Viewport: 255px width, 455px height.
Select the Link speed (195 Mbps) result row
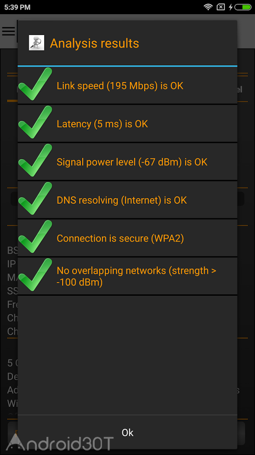pyautogui.click(x=127, y=85)
